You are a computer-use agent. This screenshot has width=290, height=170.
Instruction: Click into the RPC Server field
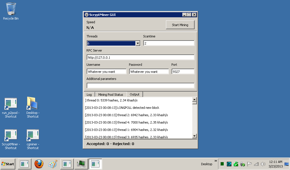coord(140,57)
